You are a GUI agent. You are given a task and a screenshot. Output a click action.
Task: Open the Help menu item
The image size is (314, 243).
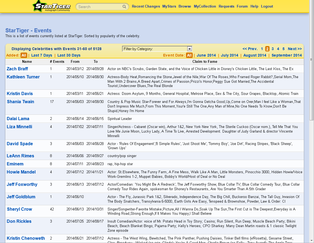click(254, 6)
